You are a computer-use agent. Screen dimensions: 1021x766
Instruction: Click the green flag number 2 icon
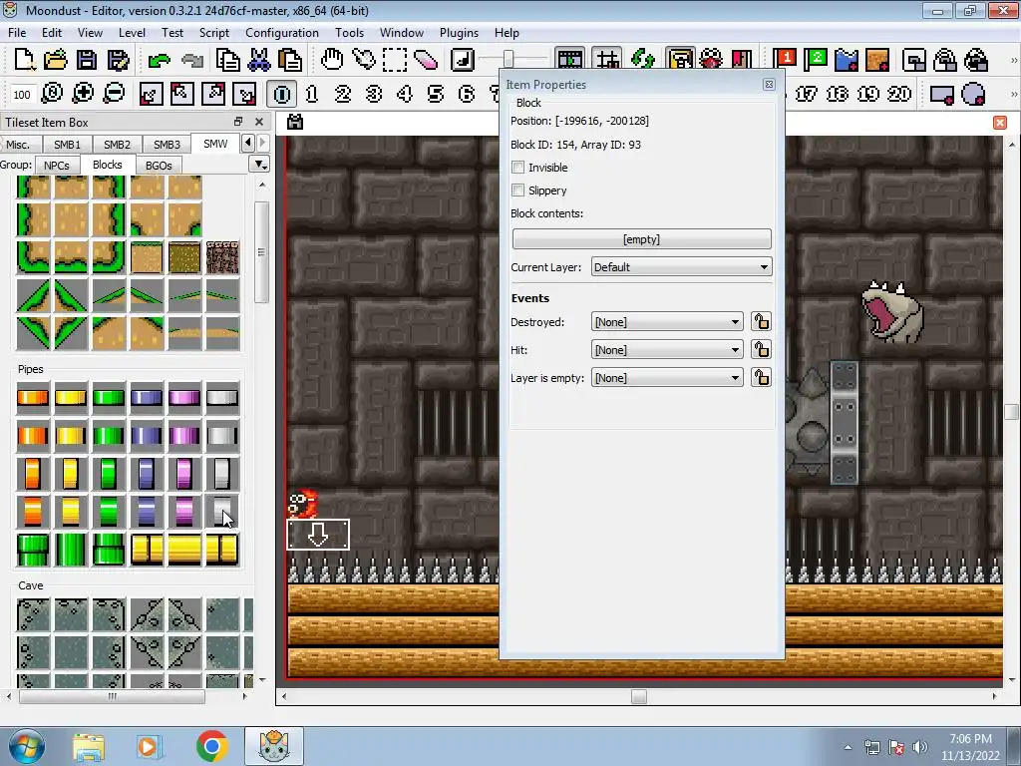tap(816, 60)
